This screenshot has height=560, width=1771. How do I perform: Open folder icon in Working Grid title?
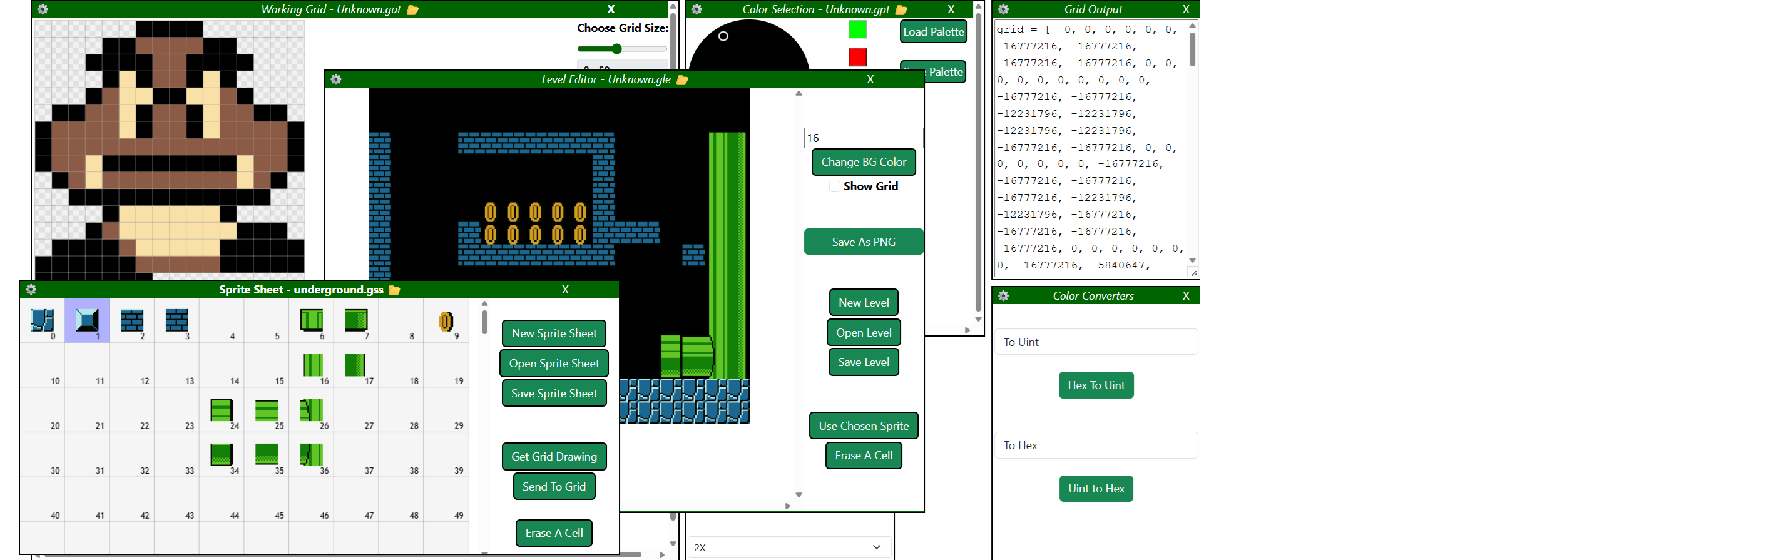click(x=412, y=9)
